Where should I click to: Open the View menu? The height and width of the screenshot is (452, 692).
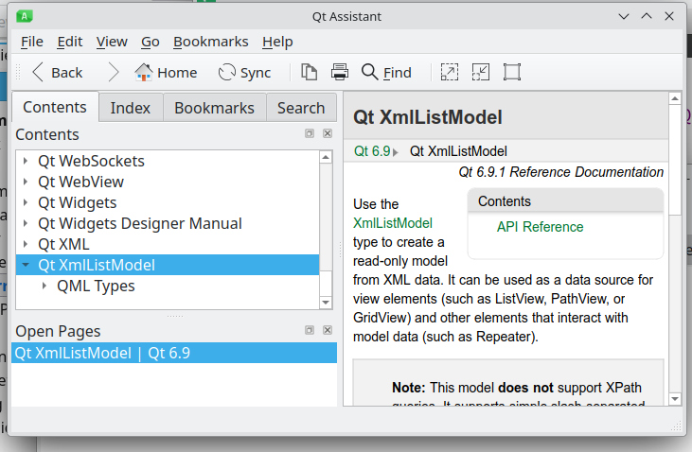tap(112, 42)
